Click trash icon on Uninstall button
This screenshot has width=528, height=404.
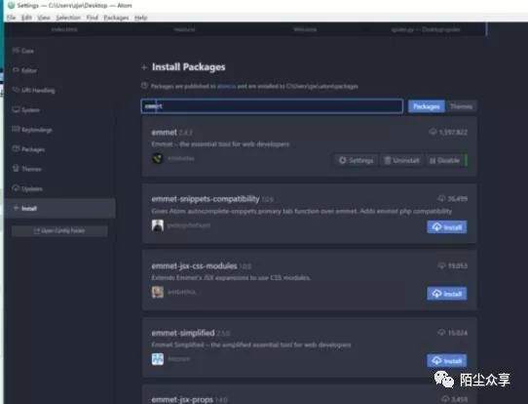tap(388, 160)
